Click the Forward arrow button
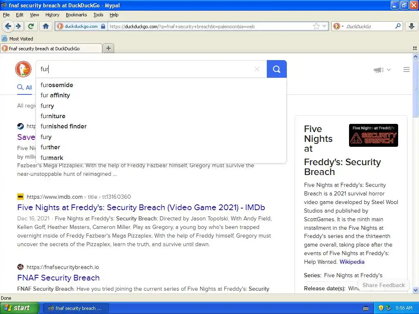This screenshot has height=314, width=419. click(x=18, y=26)
